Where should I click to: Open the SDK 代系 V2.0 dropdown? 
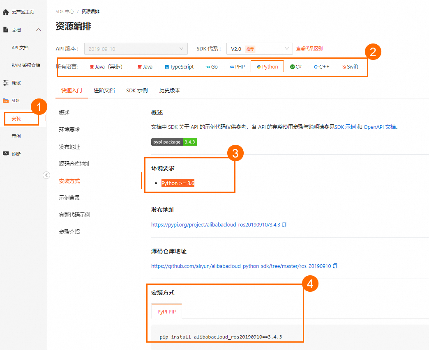click(259, 49)
